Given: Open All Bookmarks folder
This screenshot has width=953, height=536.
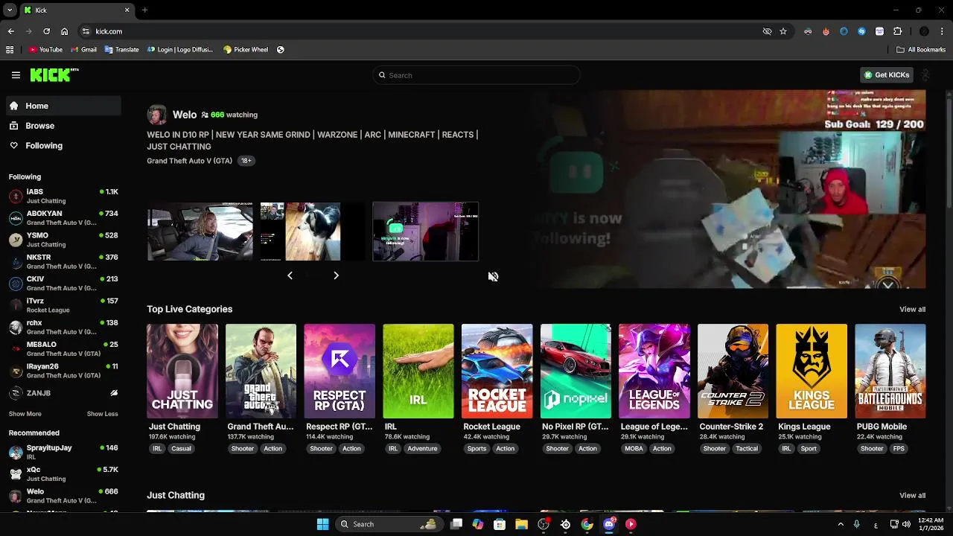Looking at the screenshot, I should 921,50.
